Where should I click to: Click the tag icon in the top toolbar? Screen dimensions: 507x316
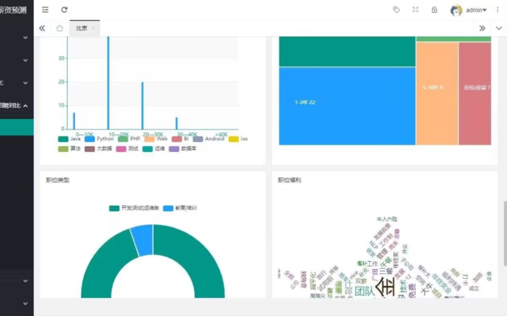click(x=396, y=9)
